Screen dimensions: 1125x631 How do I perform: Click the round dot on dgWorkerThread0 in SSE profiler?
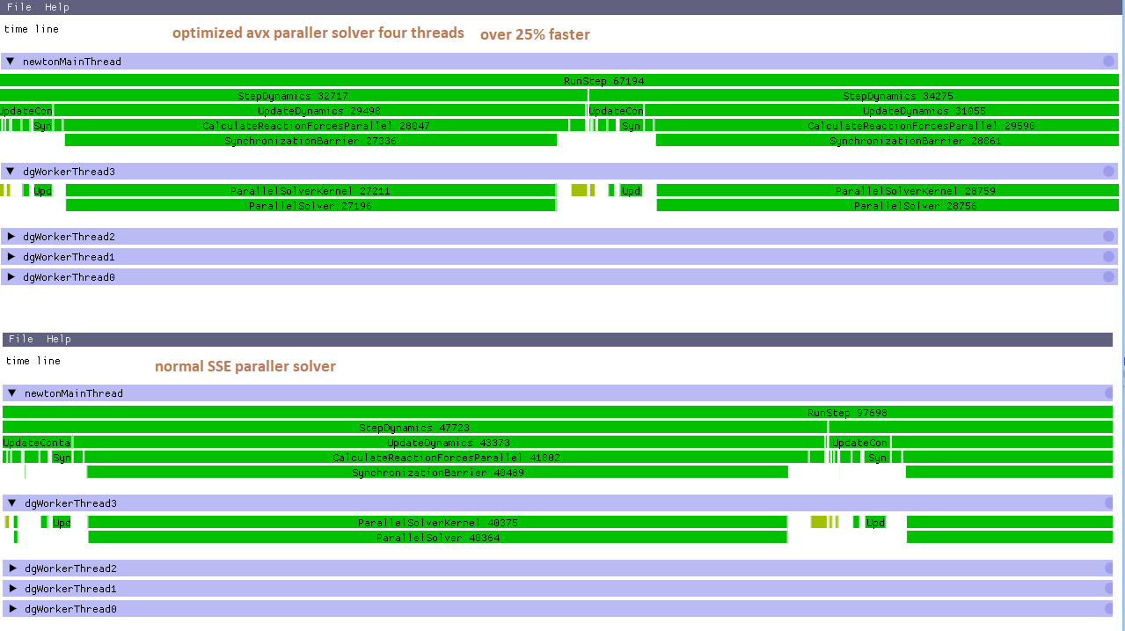pos(1108,609)
